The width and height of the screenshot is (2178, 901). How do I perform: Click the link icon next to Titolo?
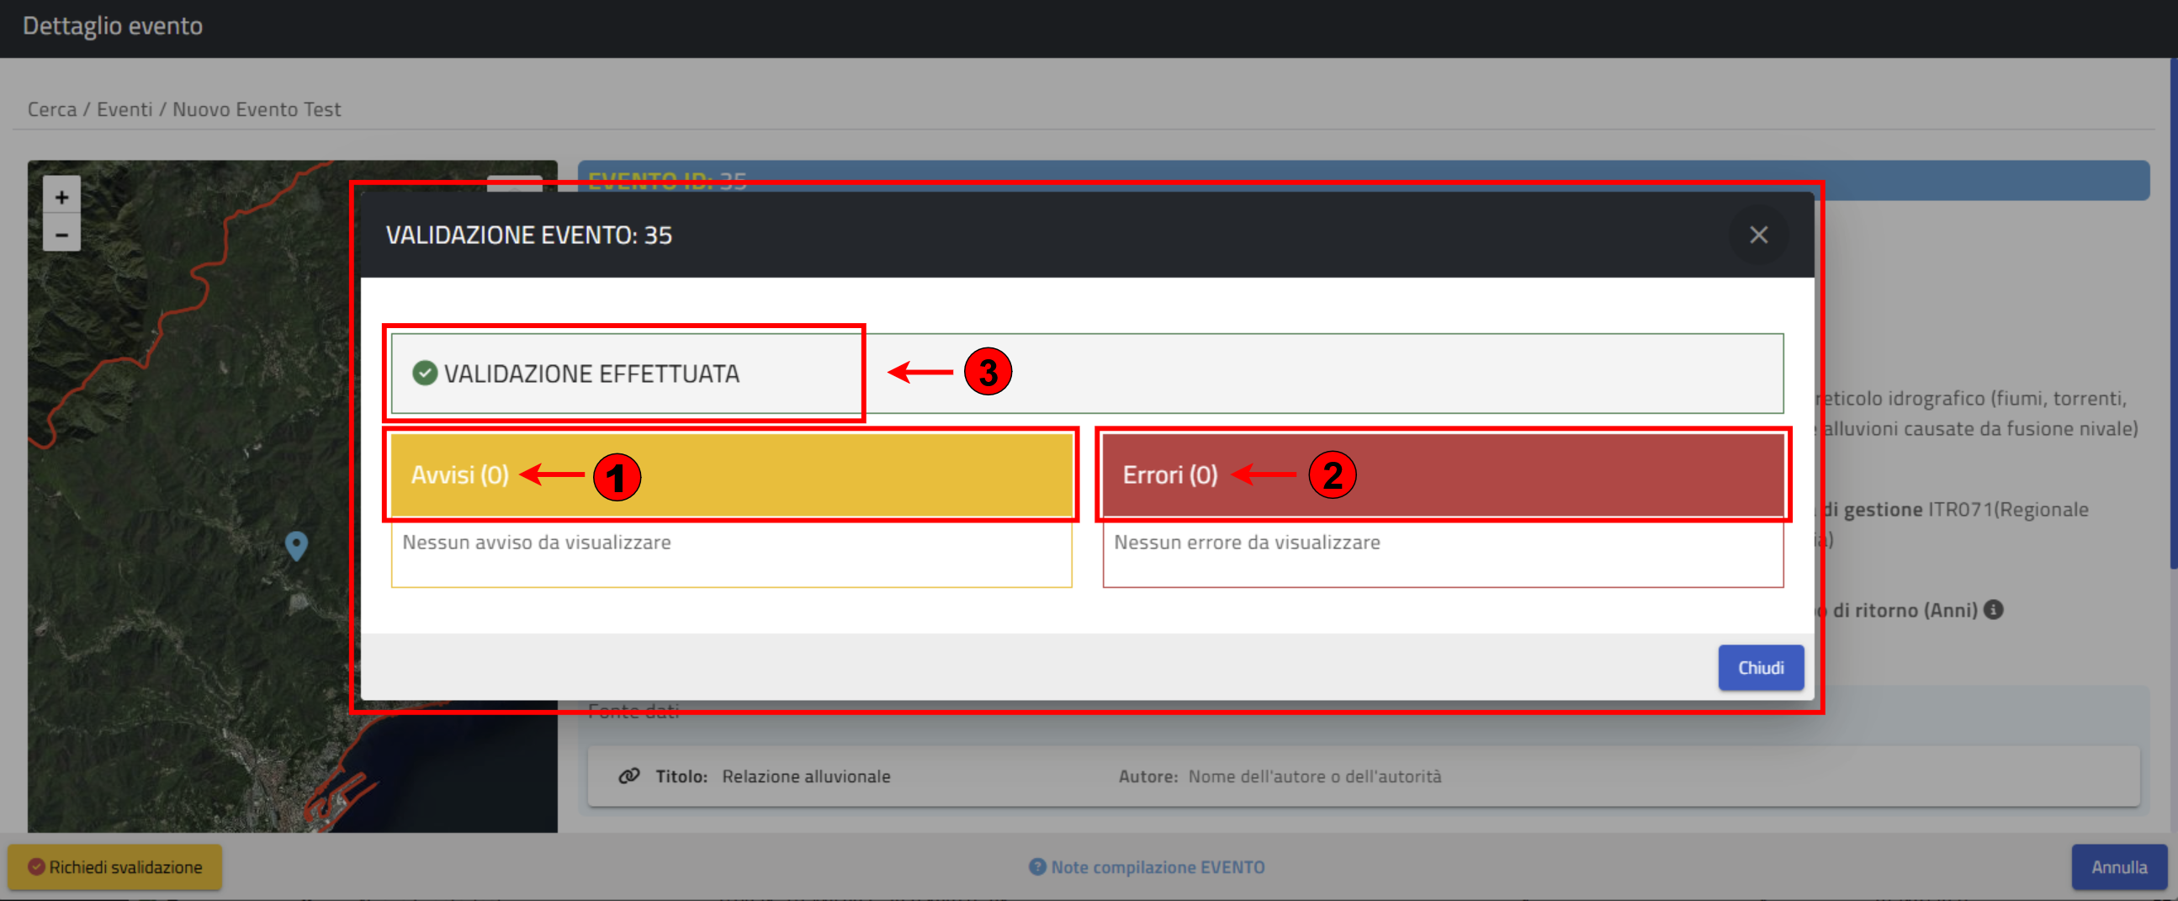tap(628, 776)
